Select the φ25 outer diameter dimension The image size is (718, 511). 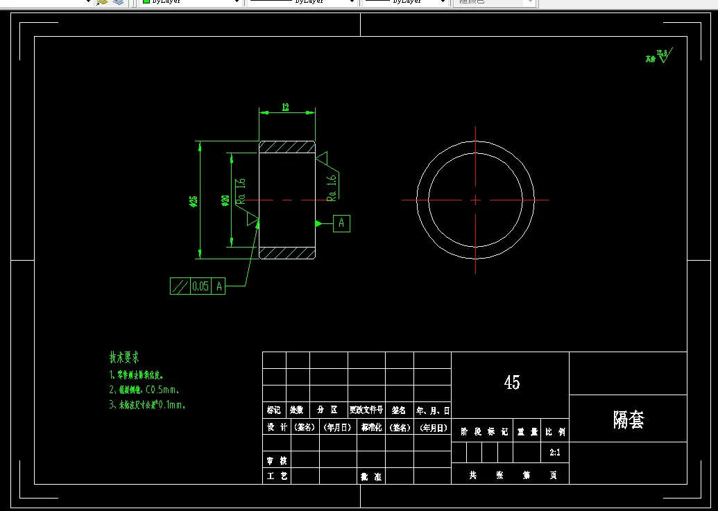(x=194, y=201)
